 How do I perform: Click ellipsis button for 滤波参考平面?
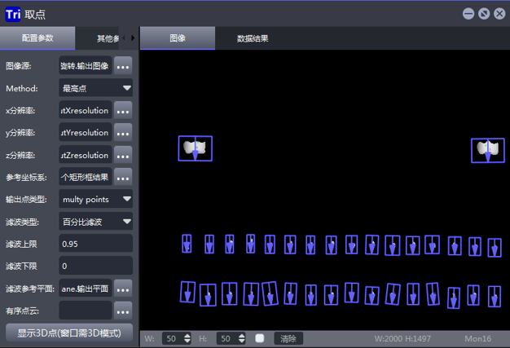point(123,288)
